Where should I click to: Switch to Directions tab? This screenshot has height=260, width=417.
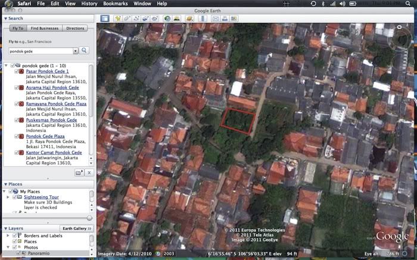tap(75, 28)
